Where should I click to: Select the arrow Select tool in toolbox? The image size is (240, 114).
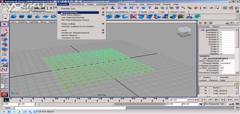point(4,25)
